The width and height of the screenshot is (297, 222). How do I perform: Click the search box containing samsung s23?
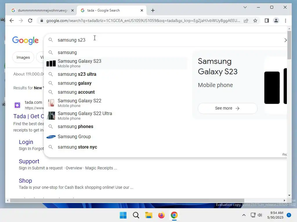pos(165,40)
